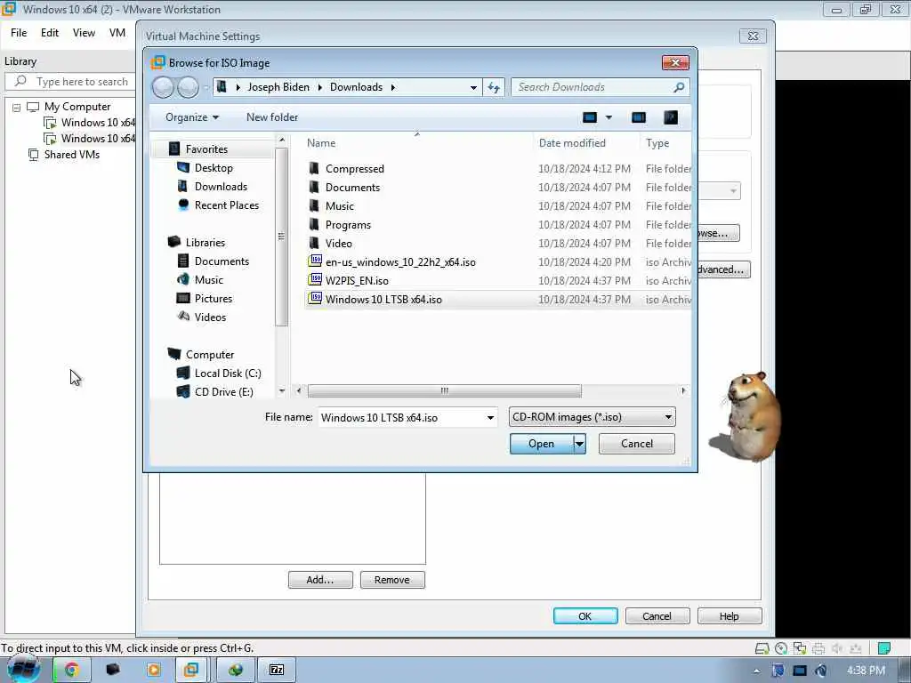Expand the path arrow after Joseph Biden
This screenshot has width=911, height=683.
320,87
